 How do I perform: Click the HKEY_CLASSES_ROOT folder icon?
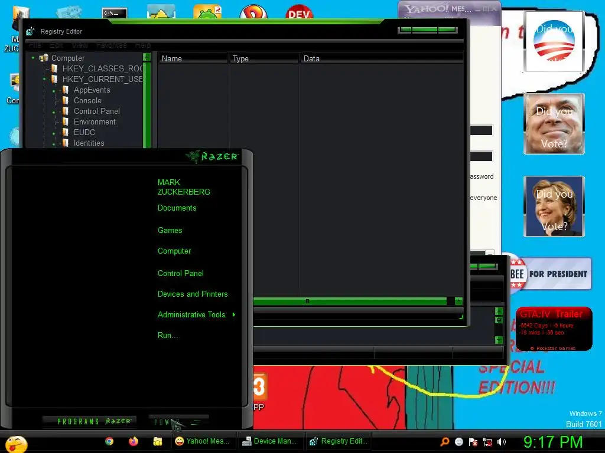54,68
